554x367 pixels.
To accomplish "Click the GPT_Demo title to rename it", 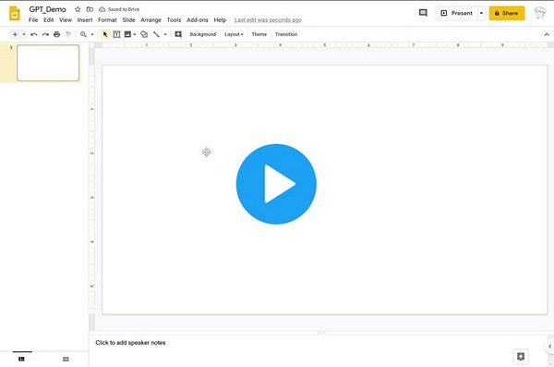I will pos(47,9).
